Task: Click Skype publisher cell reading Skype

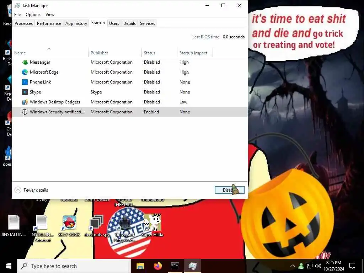Action: click(96, 92)
